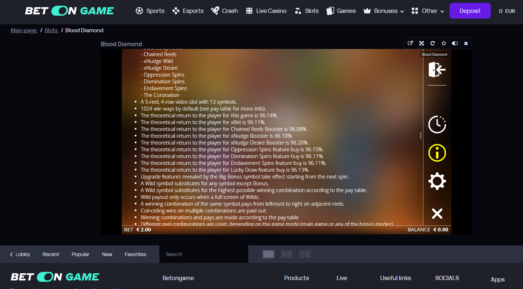Viewport: 523px width, 289px height.
Task: Click the 'The Coronation' list entry
Action: click(x=160, y=95)
